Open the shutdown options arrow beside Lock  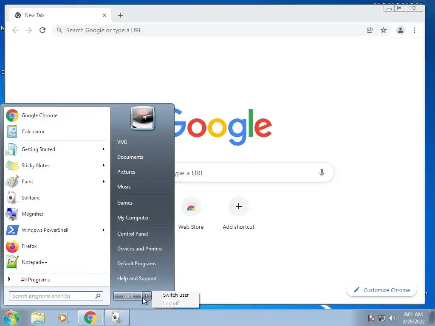tap(147, 296)
